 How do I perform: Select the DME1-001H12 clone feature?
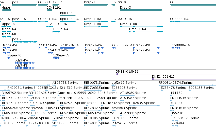pos(184,79)
